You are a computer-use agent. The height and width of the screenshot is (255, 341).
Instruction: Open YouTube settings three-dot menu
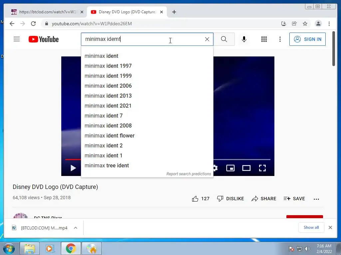pyautogui.click(x=280, y=39)
